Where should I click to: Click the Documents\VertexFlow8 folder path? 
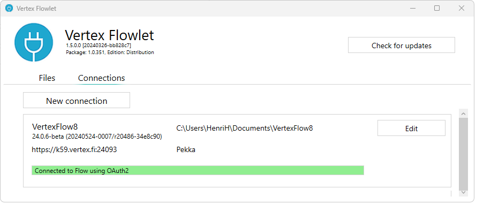pos(245,128)
